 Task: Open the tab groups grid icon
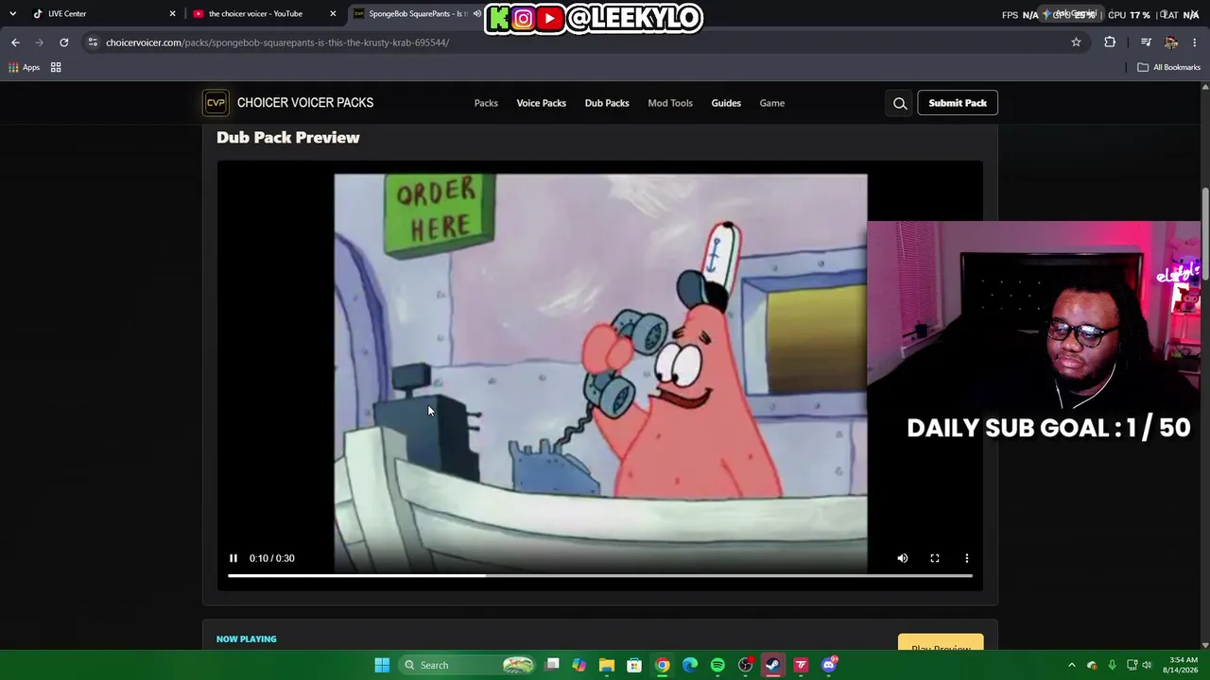tap(56, 67)
